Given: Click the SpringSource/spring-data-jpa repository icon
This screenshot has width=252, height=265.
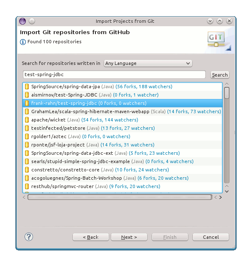Looking at the screenshot, I should 27,87.
